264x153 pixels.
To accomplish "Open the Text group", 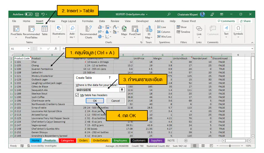I will click(x=226, y=32).
